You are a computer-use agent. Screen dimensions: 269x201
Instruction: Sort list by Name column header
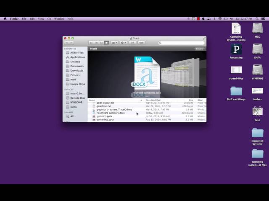click(116, 100)
